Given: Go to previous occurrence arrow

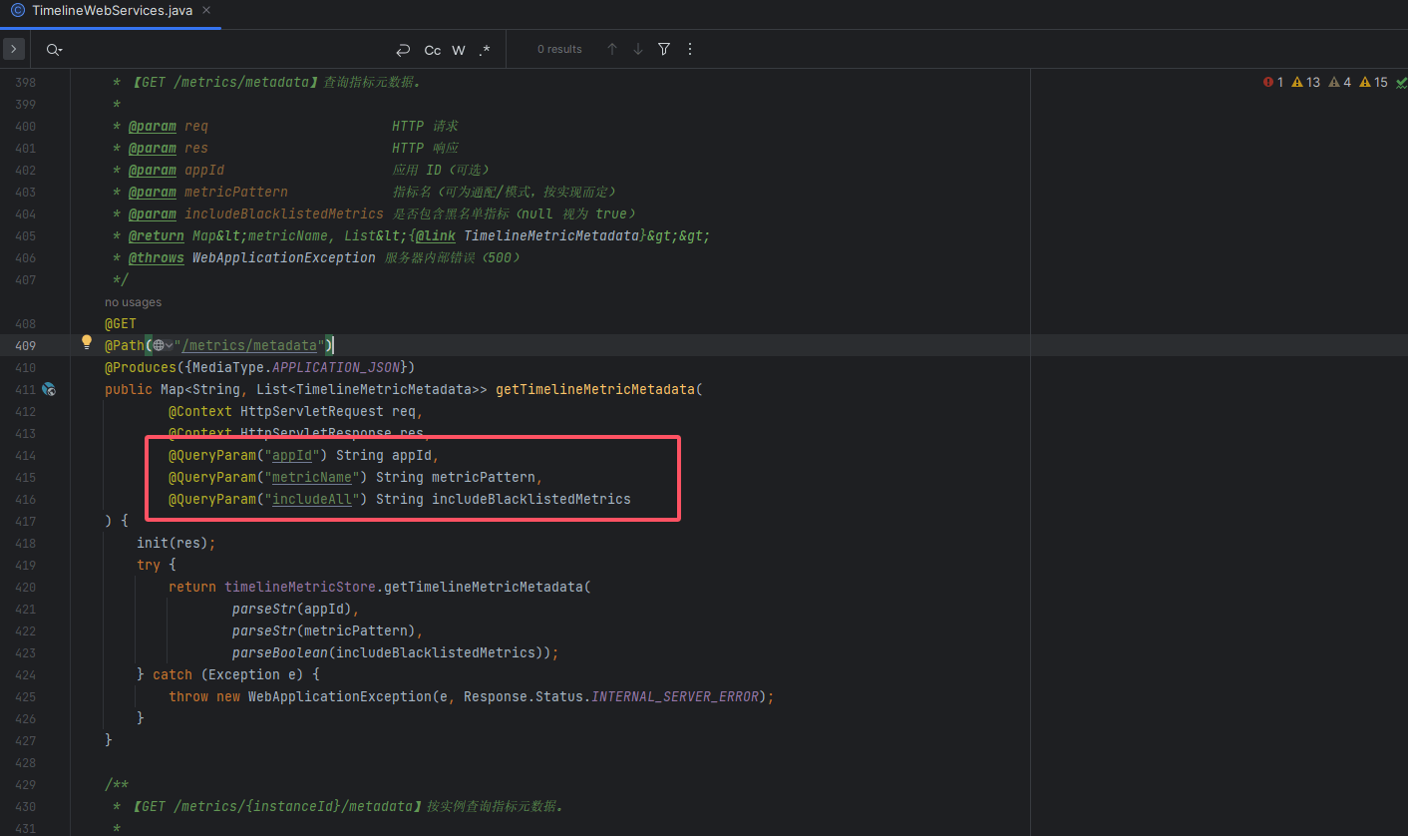Looking at the screenshot, I should [x=612, y=49].
